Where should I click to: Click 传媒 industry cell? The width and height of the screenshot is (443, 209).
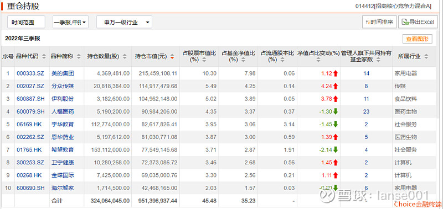[400, 86]
